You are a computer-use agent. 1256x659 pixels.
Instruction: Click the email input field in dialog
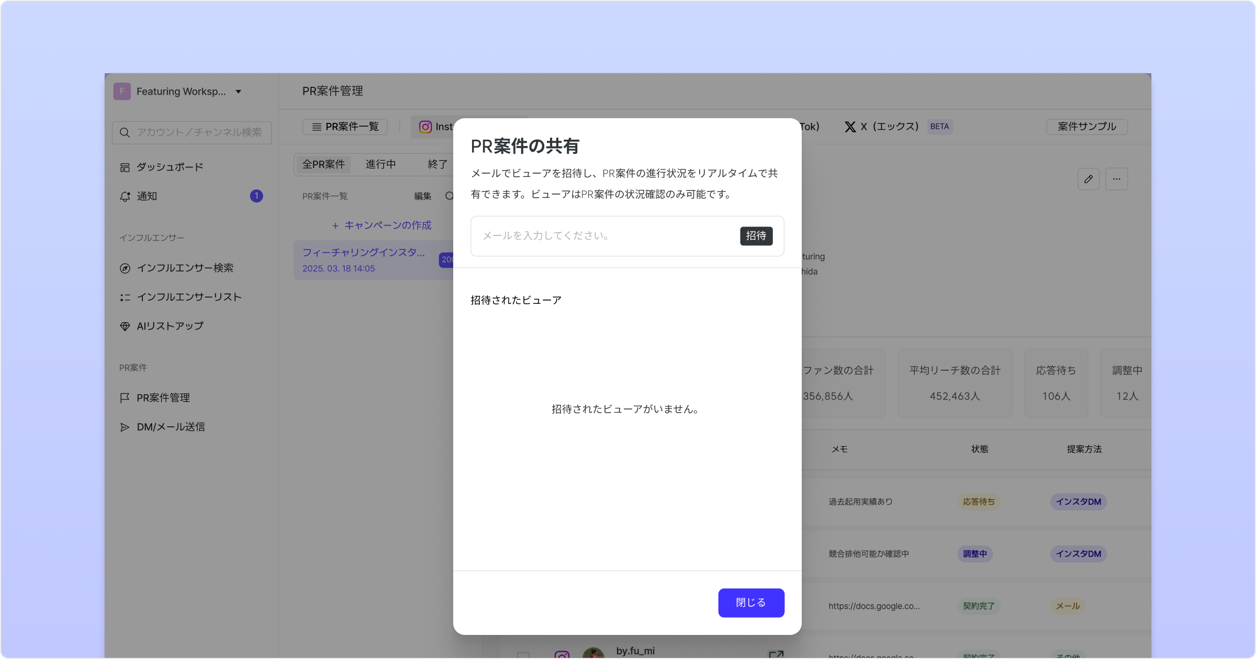point(602,236)
